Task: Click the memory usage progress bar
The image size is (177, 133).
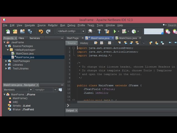Action: (x=154, y=31)
